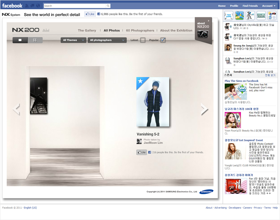Open the Careers footer link
This screenshot has height=220, width=280.
click(x=247, y=208)
